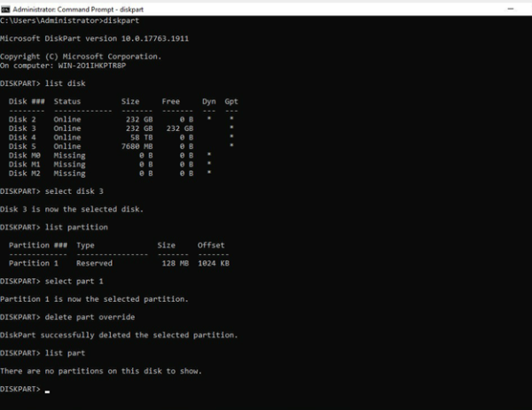The width and height of the screenshot is (532, 410).
Task: Click the Command Prompt icon in title bar
Action: point(6,8)
